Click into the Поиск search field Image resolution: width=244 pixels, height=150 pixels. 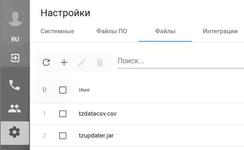coord(180,61)
